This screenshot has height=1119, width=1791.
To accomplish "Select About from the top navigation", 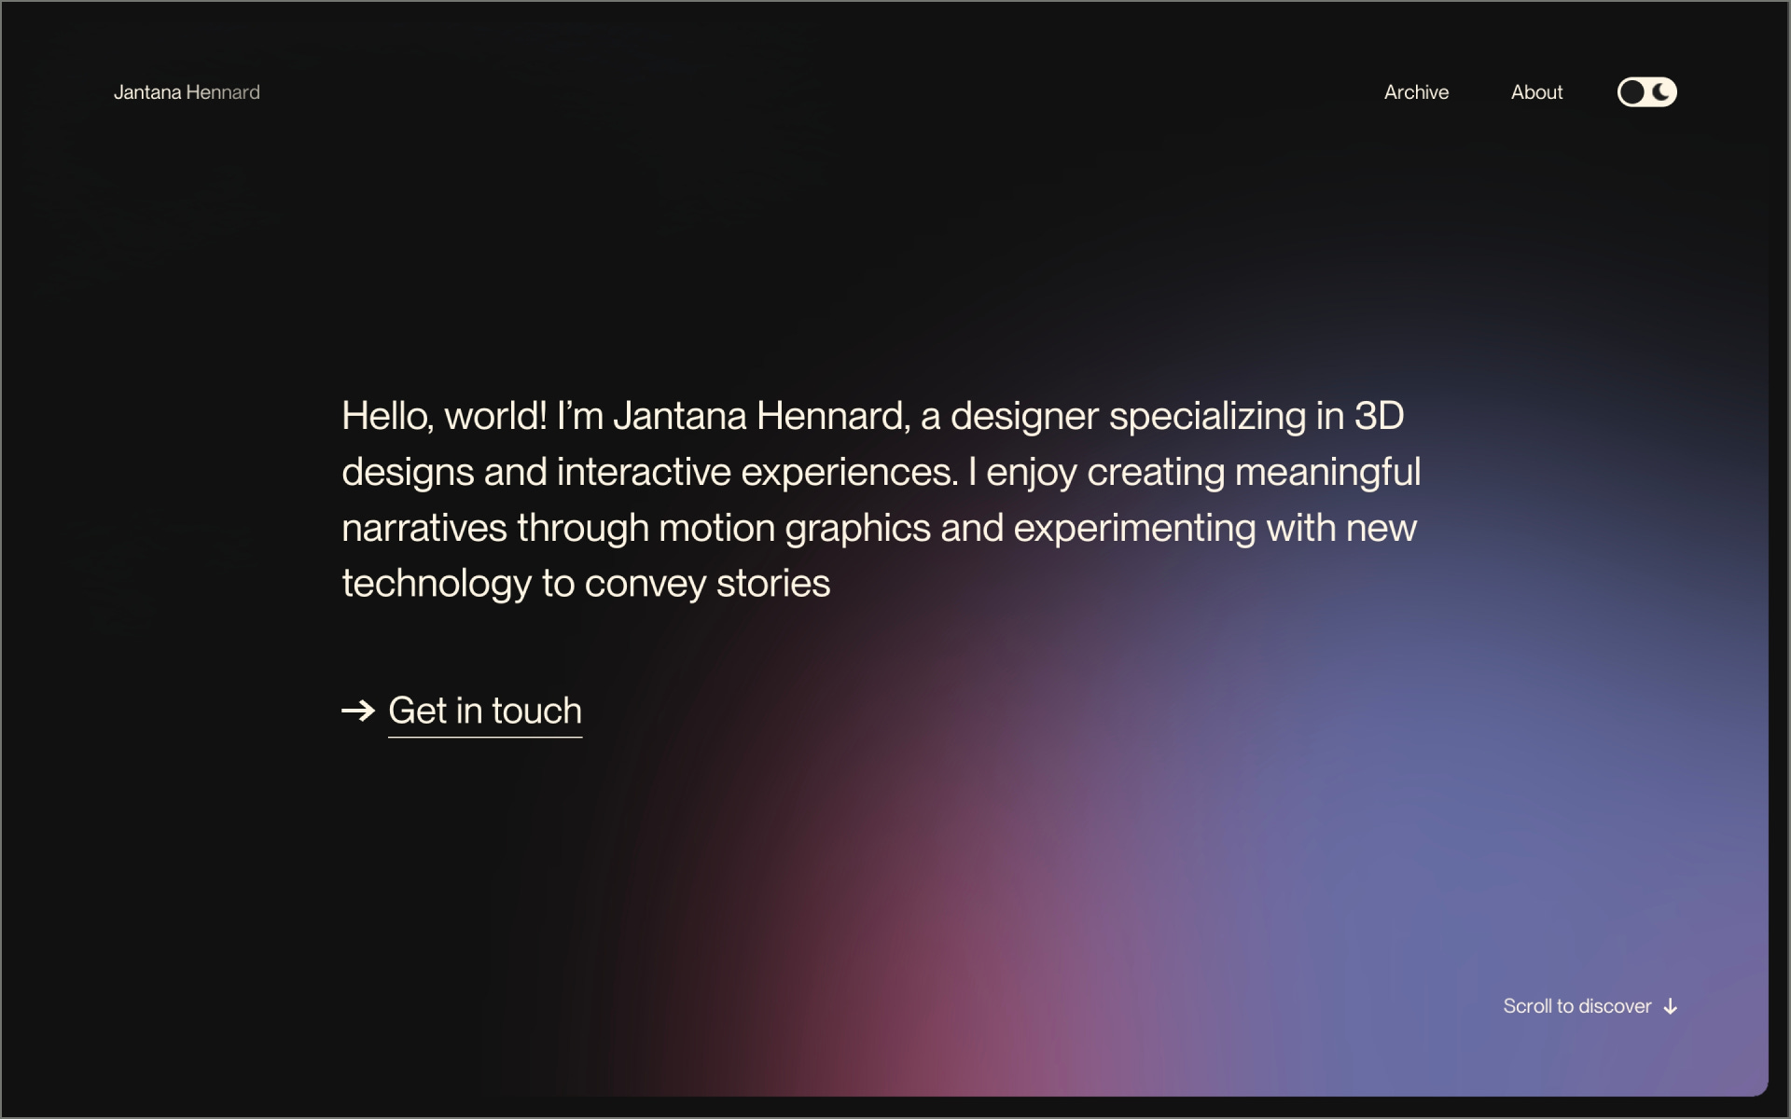I will point(1536,92).
